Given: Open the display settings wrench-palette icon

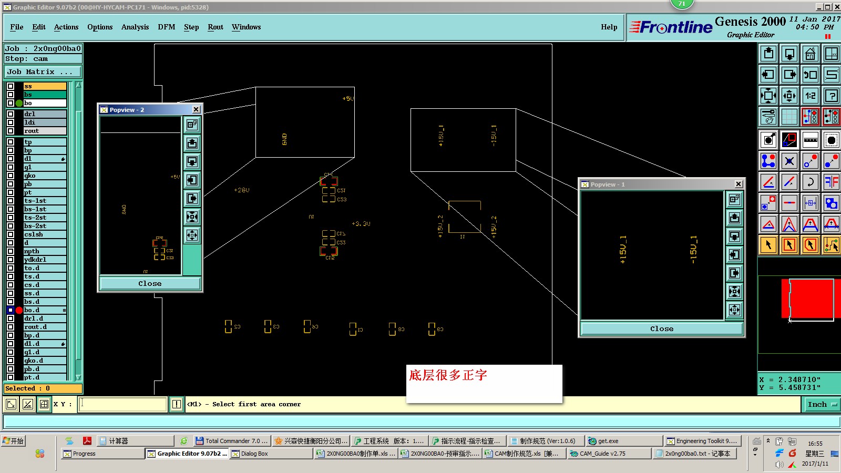Looking at the screenshot, I should [x=768, y=117].
